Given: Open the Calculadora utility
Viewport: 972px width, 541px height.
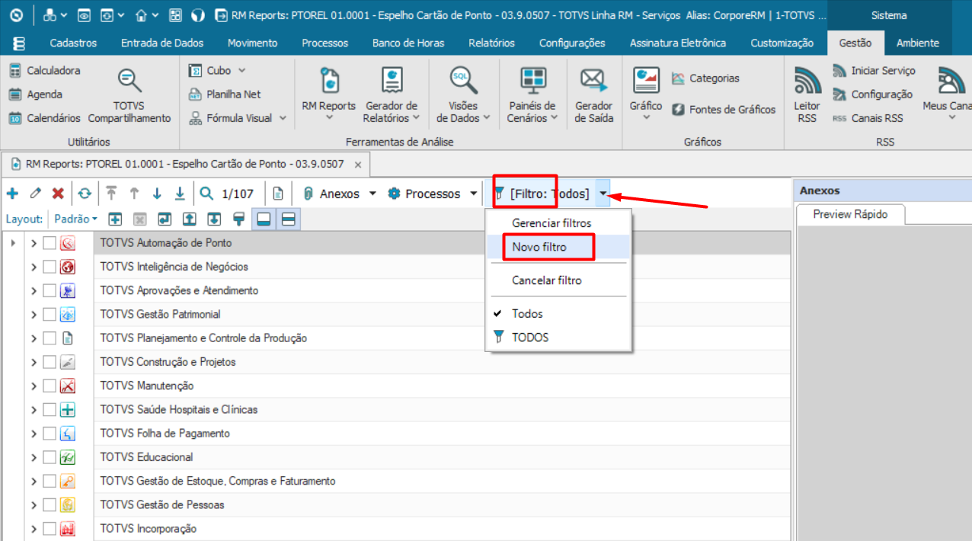Looking at the screenshot, I should pyautogui.click(x=44, y=71).
